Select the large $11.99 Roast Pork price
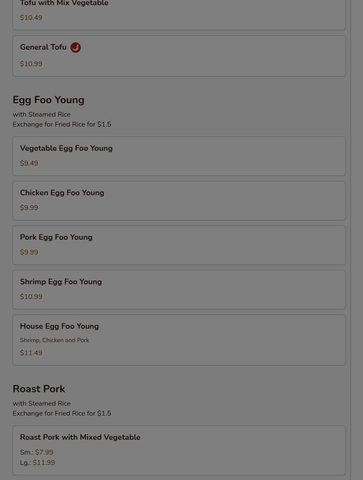Screen dimensions: 363x480 pos(44,463)
